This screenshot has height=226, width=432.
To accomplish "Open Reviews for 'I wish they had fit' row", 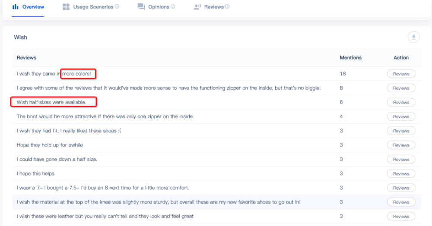I will point(401,131).
